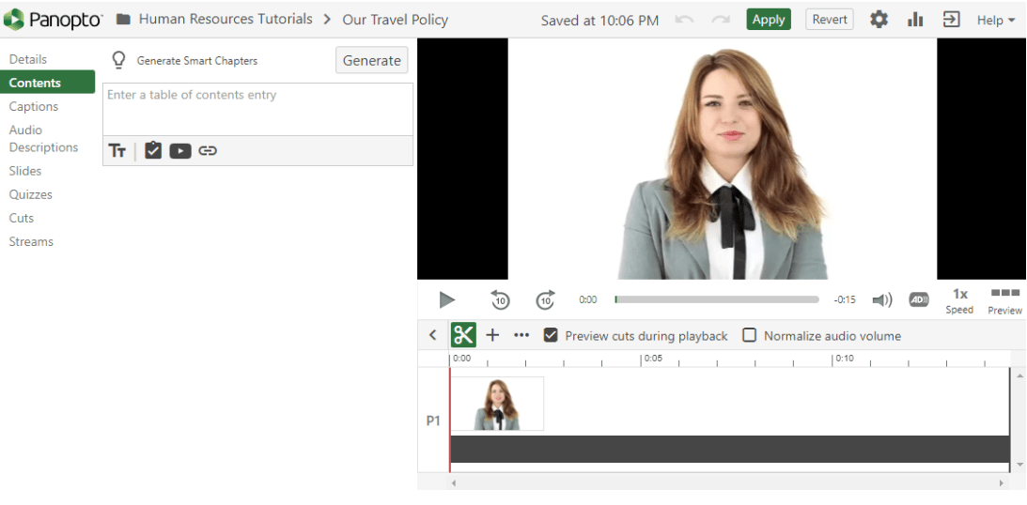Image resolution: width=1027 pixels, height=505 pixels.
Task: Enable Normalize audio volume
Action: [750, 335]
